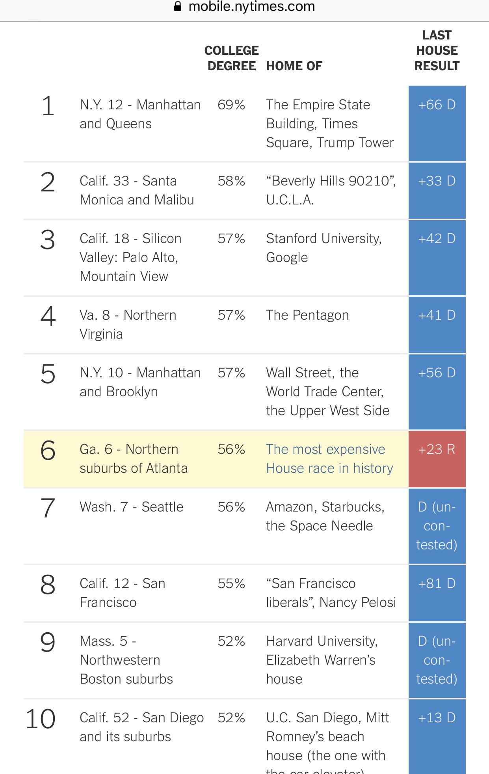
Task: Select Calif. 18 Silicon Valley district name
Action: click(130, 257)
